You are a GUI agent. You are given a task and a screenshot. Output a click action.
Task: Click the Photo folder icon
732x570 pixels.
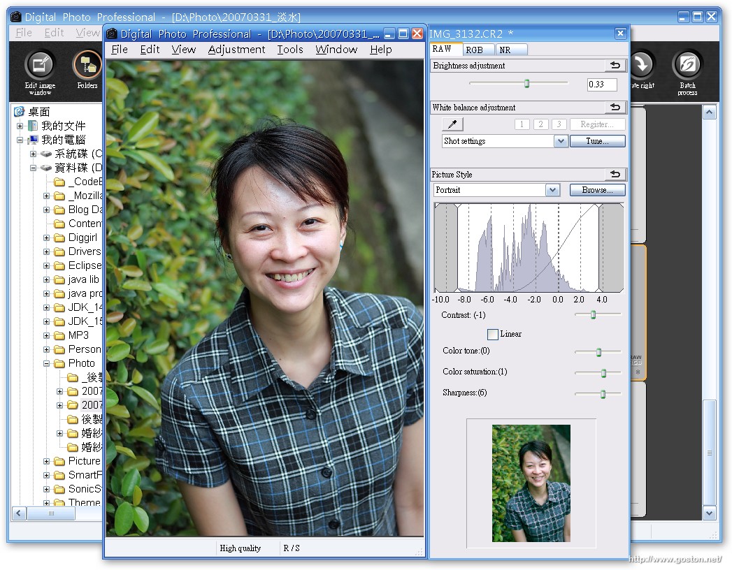click(59, 363)
